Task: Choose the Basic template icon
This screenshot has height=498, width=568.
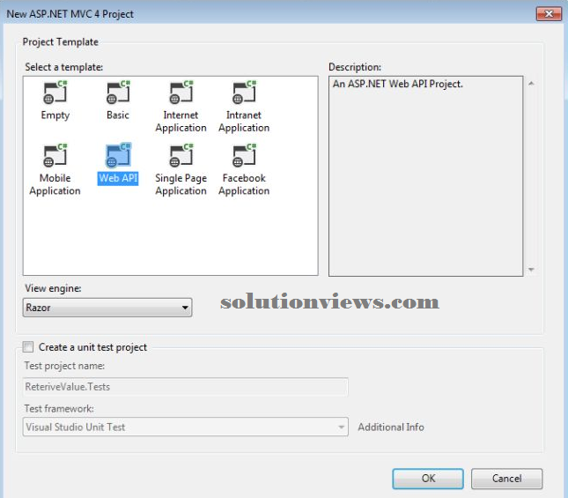Action: coord(118,93)
